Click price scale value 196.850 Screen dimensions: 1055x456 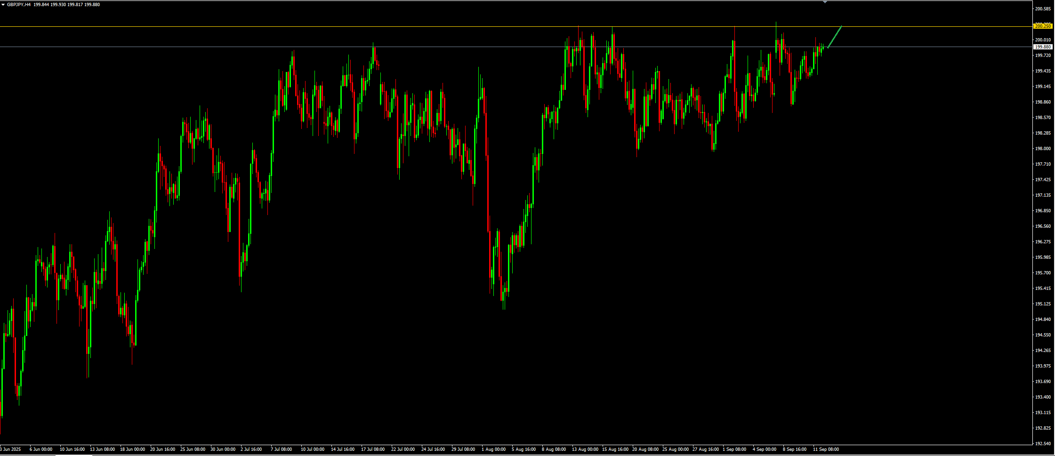(x=1043, y=211)
